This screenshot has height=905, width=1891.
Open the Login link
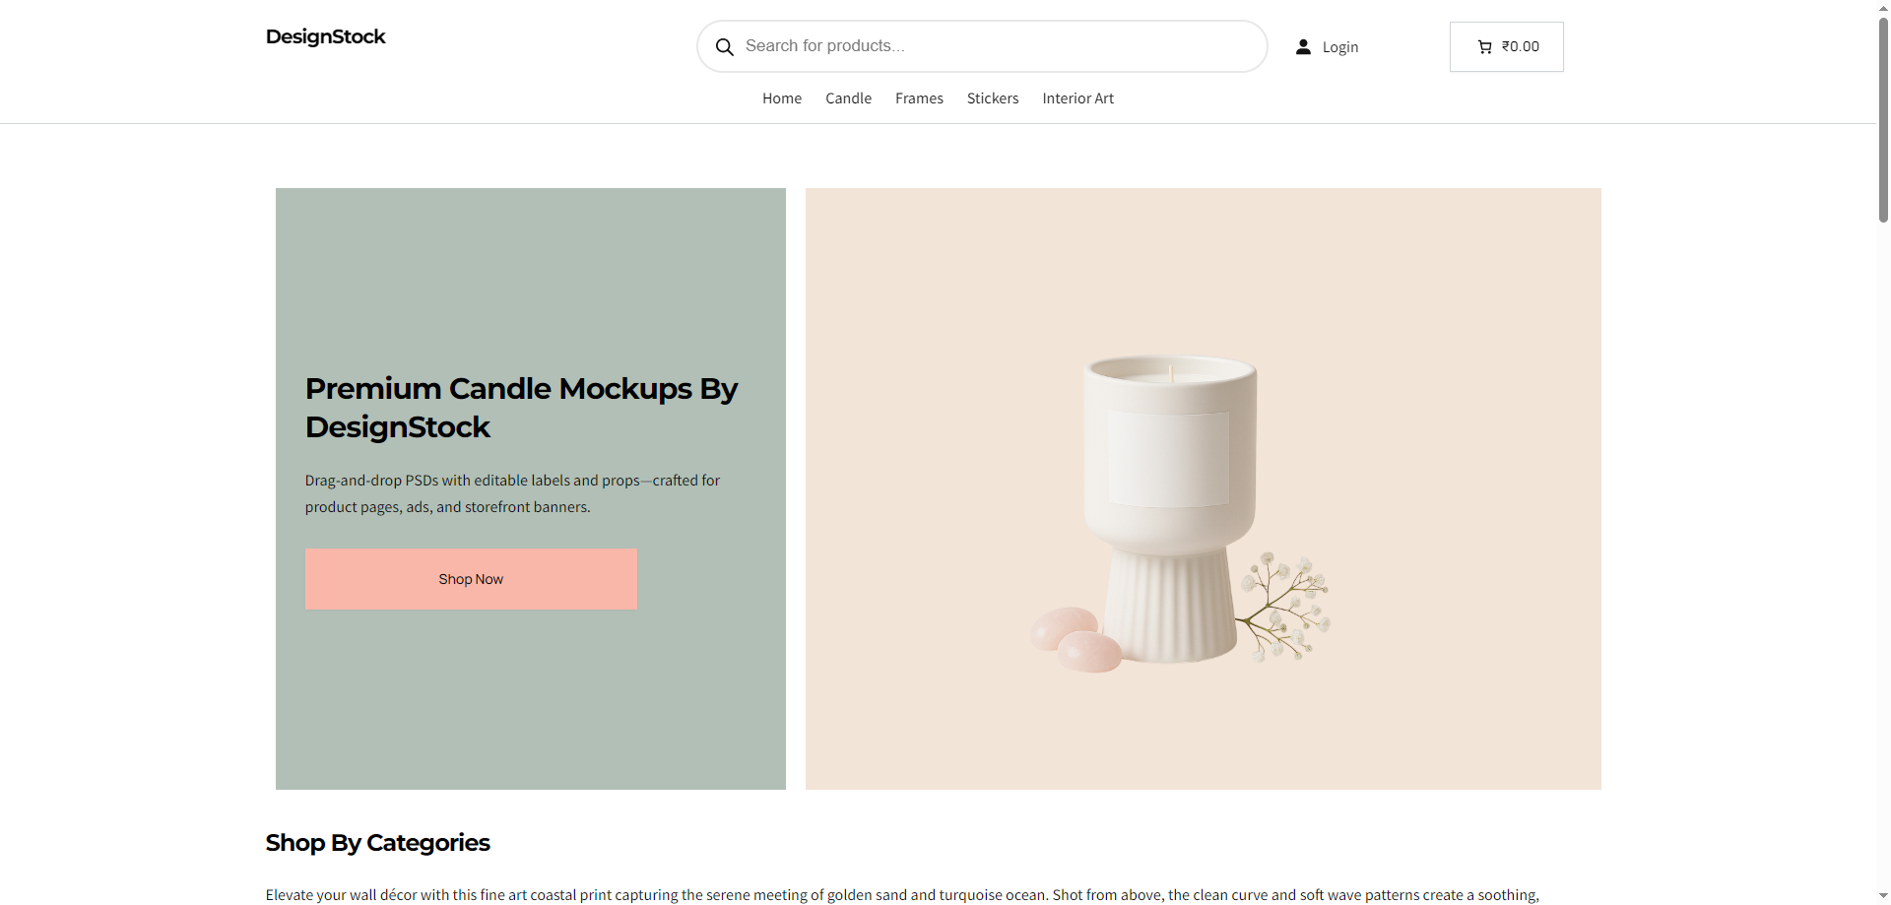(1339, 47)
